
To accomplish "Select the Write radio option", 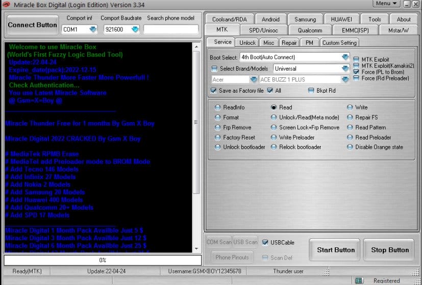I will tap(350, 107).
